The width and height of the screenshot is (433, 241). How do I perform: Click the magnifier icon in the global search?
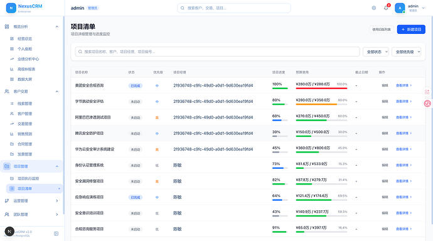coord(182,8)
